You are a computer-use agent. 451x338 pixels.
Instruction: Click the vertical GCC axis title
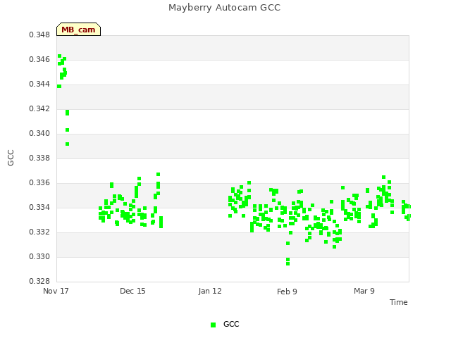pos(11,158)
